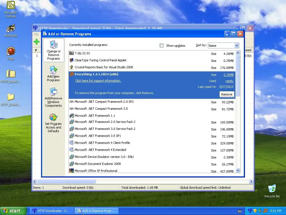Image resolution: width=286 pixels, height=215 pixels.
Task: Click .NET Framework 4 Extended icon
Action: coord(71,150)
